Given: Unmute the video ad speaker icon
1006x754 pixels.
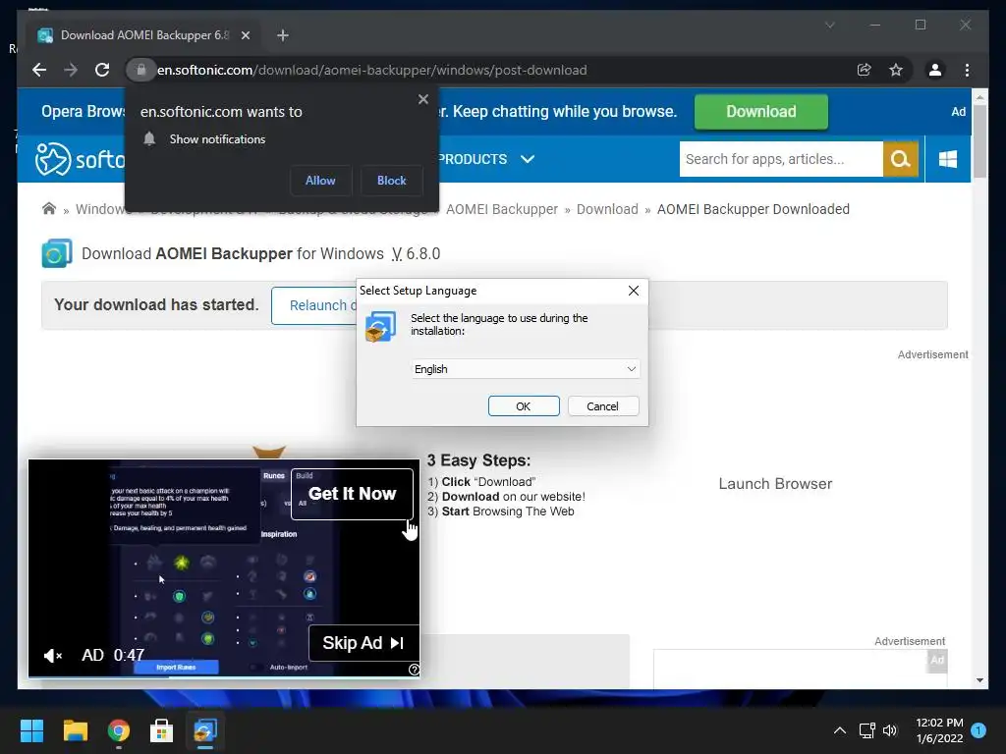Looking at the screenshot, I should tap(53, 655).
